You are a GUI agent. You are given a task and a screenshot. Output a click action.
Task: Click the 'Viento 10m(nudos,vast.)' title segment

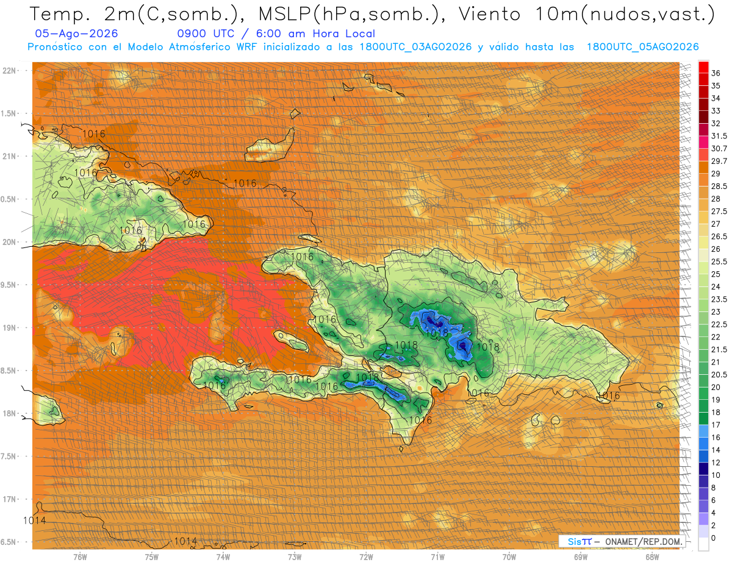(587, 14)
